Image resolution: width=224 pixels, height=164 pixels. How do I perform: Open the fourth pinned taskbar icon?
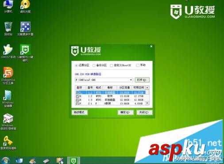[x=60, y=161]
